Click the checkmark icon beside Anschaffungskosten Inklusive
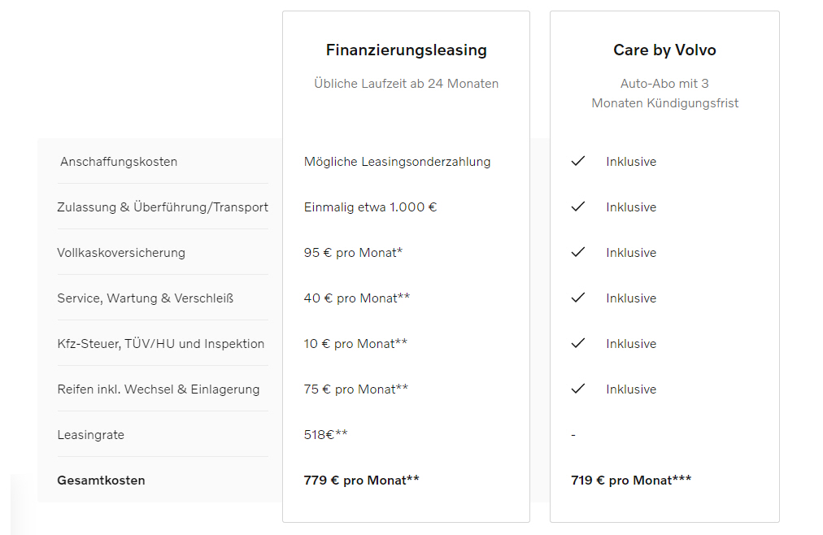This screenshot has height=535, width=823. click(x=578, y=161)
